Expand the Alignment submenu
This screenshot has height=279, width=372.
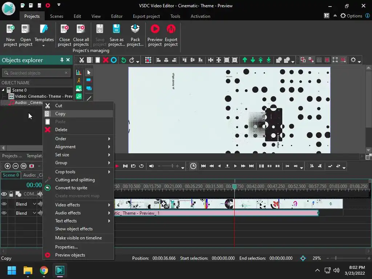[x=78, y=147]
